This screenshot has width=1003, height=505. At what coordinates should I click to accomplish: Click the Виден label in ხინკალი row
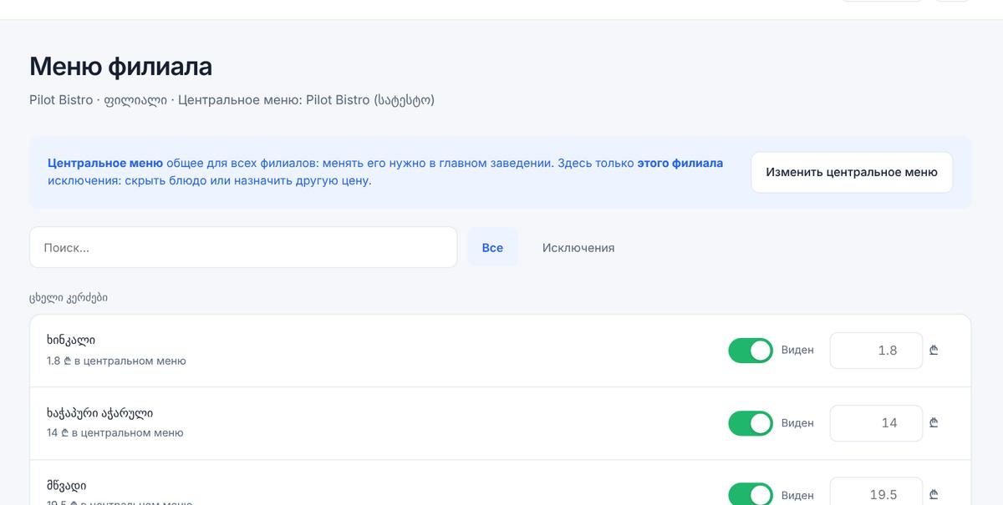[797, 351]
